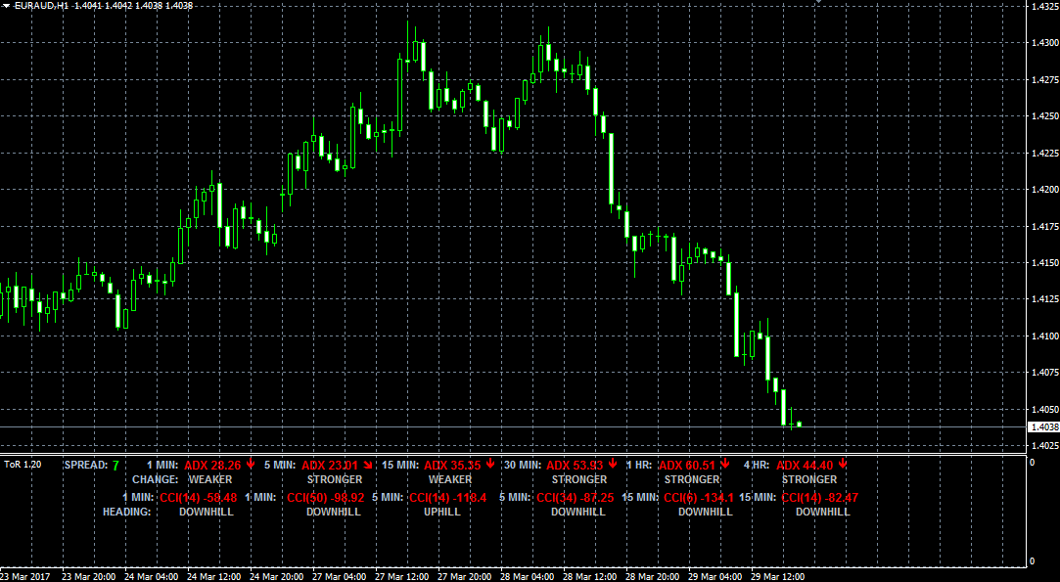Image resolution: width=1060 pixels, height=582 pixels.
Task: Click the arrow next to ADX 44.40
Action: point(843,464)
